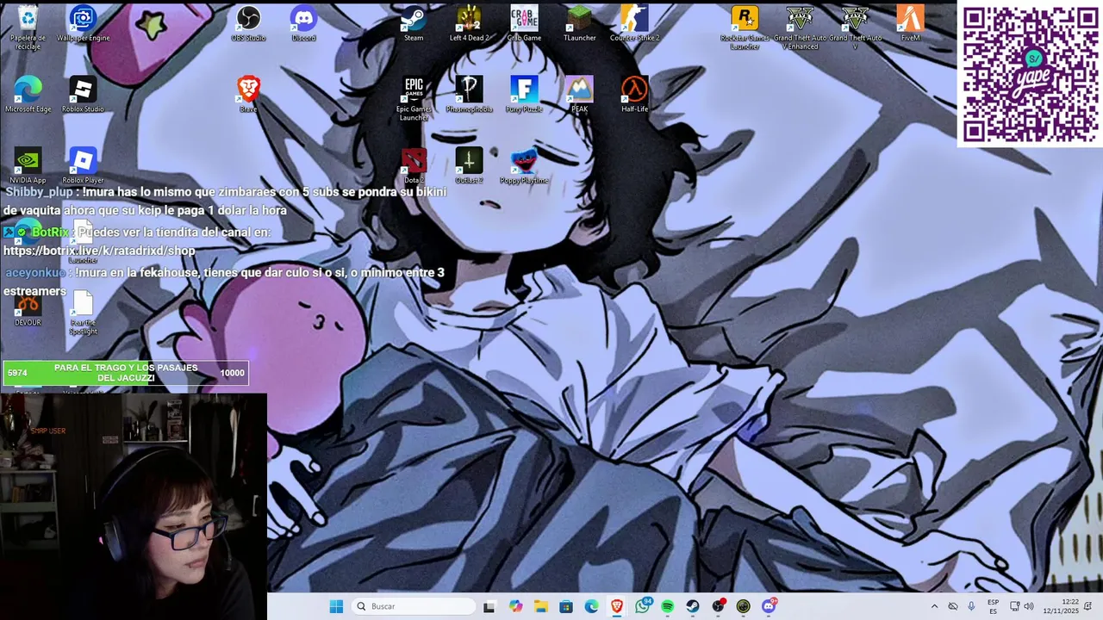Expand the hidden system tray icons chevron

click(934, 606)
